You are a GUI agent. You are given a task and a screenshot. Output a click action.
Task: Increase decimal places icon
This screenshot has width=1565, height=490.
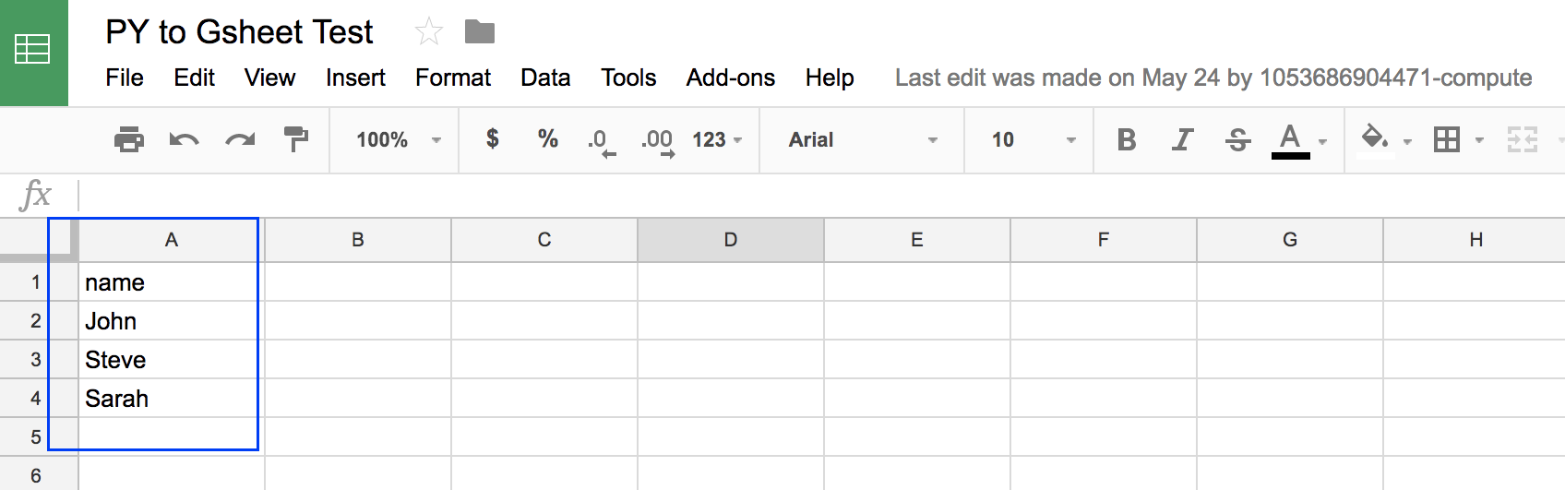[658, 142]
